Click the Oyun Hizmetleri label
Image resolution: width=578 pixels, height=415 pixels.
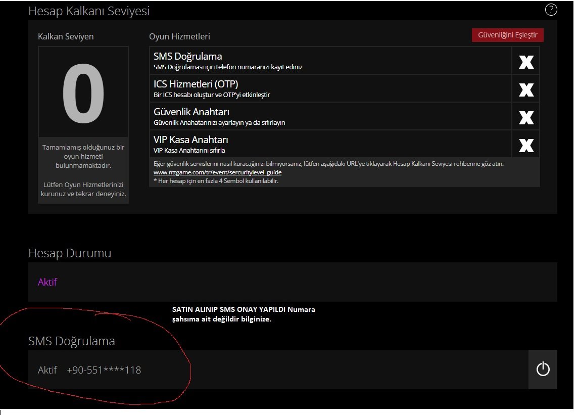pos(179,36)
